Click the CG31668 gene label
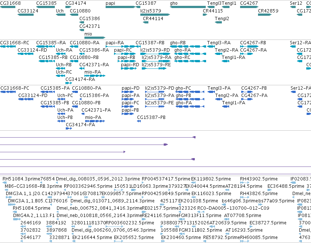The width and height of the screenshot is (311, 243). coord(10,3)
